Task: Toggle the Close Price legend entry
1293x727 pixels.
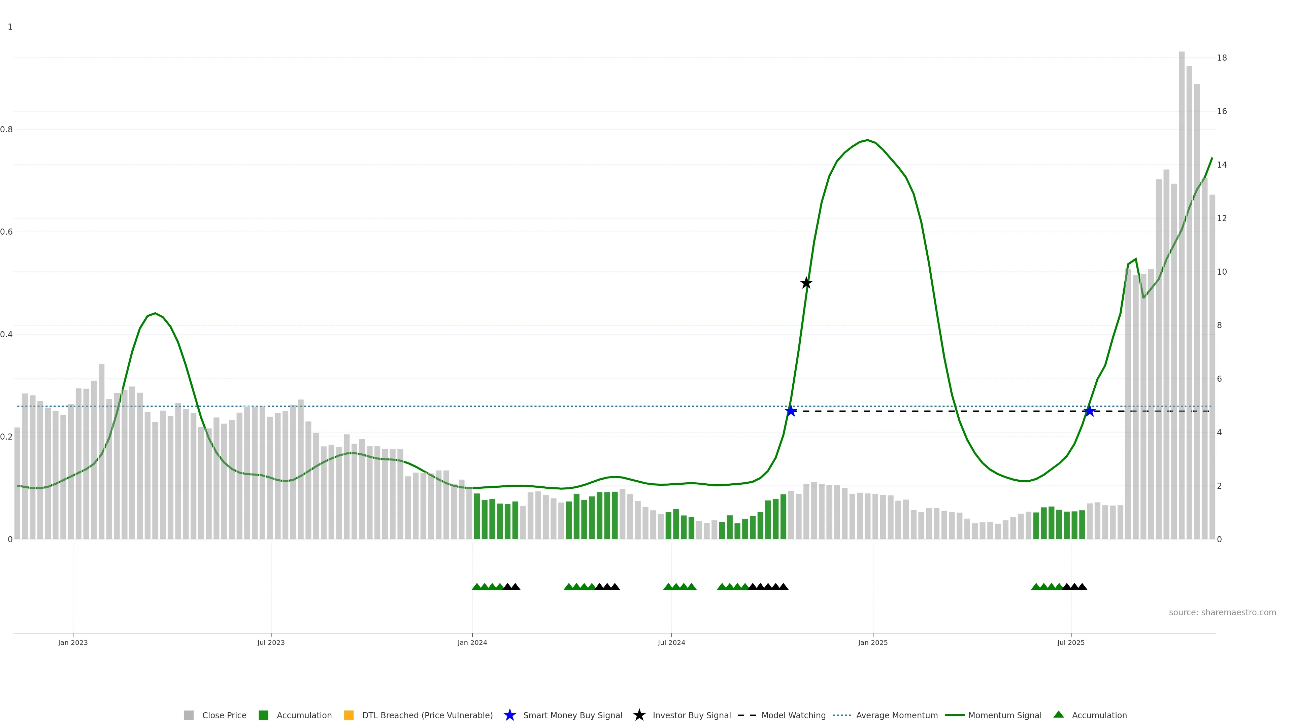Action: tap(224, 716)
